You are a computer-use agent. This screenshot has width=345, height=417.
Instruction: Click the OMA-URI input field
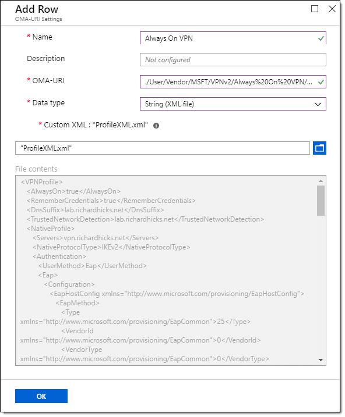coord(233,81)
